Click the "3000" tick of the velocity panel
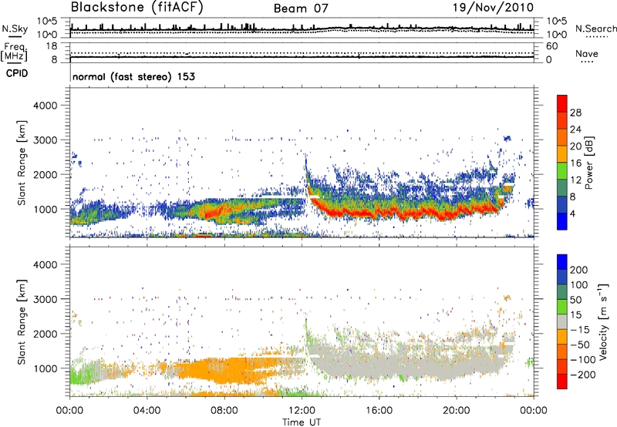This screenshot has width=617, height=427. pyautogui.click(x=45, y=299)
